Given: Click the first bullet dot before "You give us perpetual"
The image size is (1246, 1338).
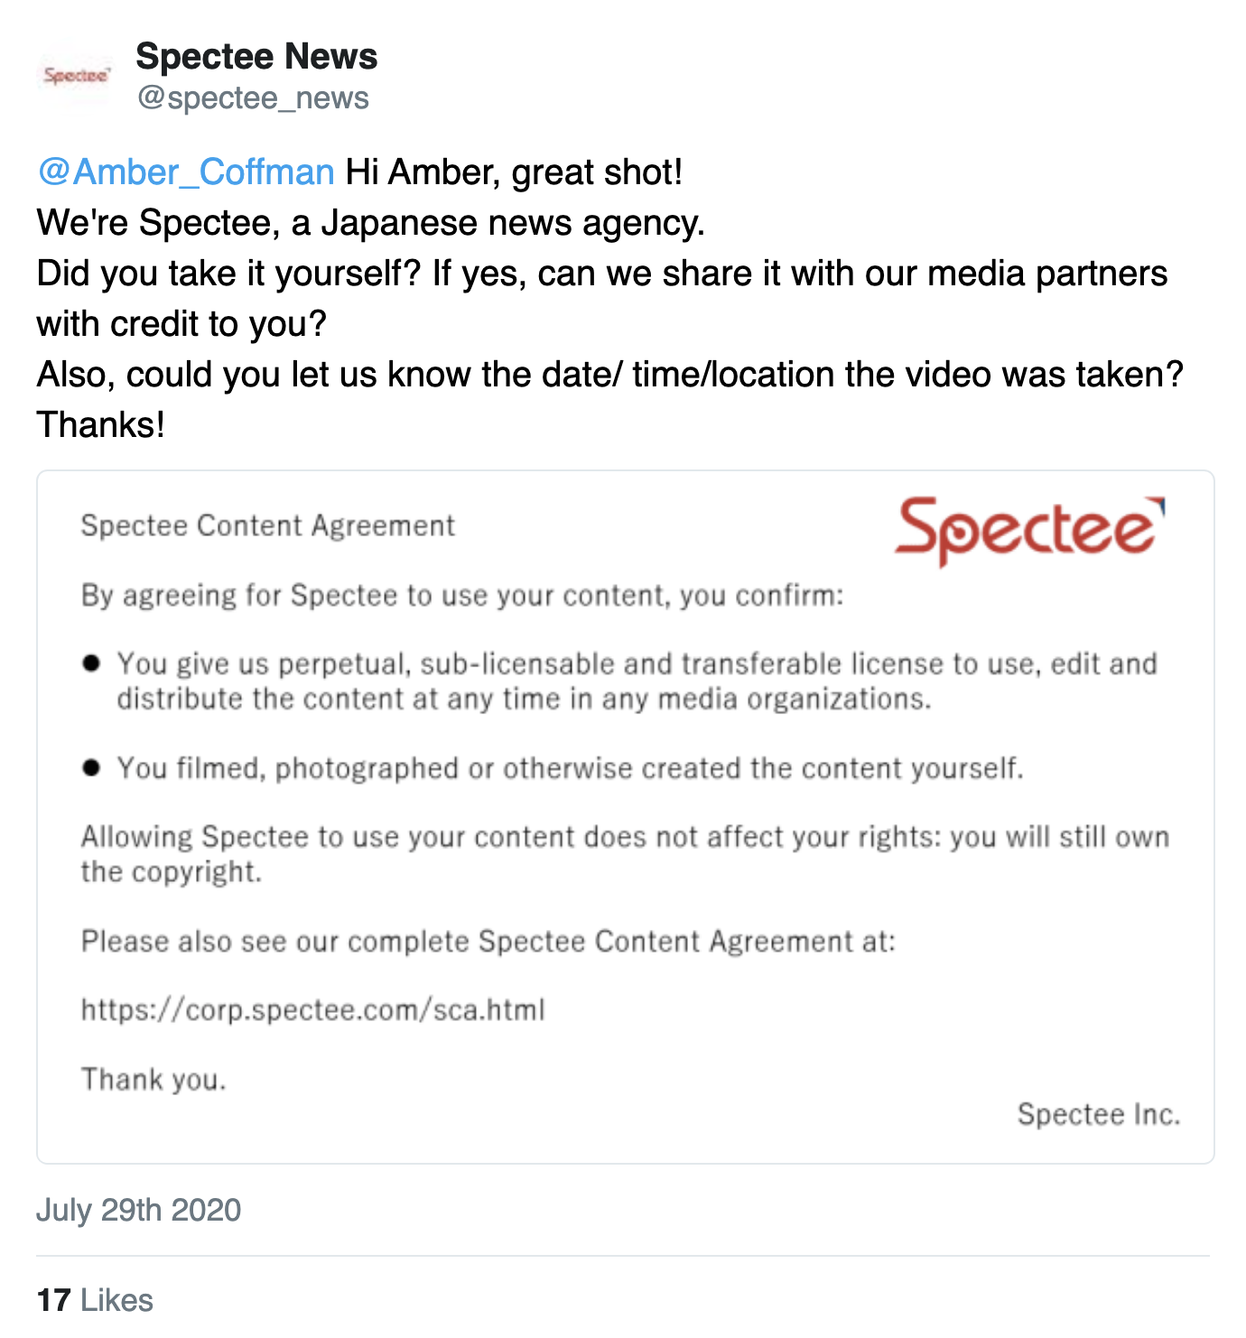Looking at the screenshot, I should (90, 664).
